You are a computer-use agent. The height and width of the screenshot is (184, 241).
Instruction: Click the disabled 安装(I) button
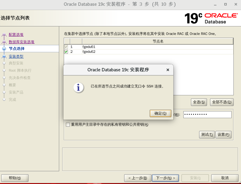[195, 178]
